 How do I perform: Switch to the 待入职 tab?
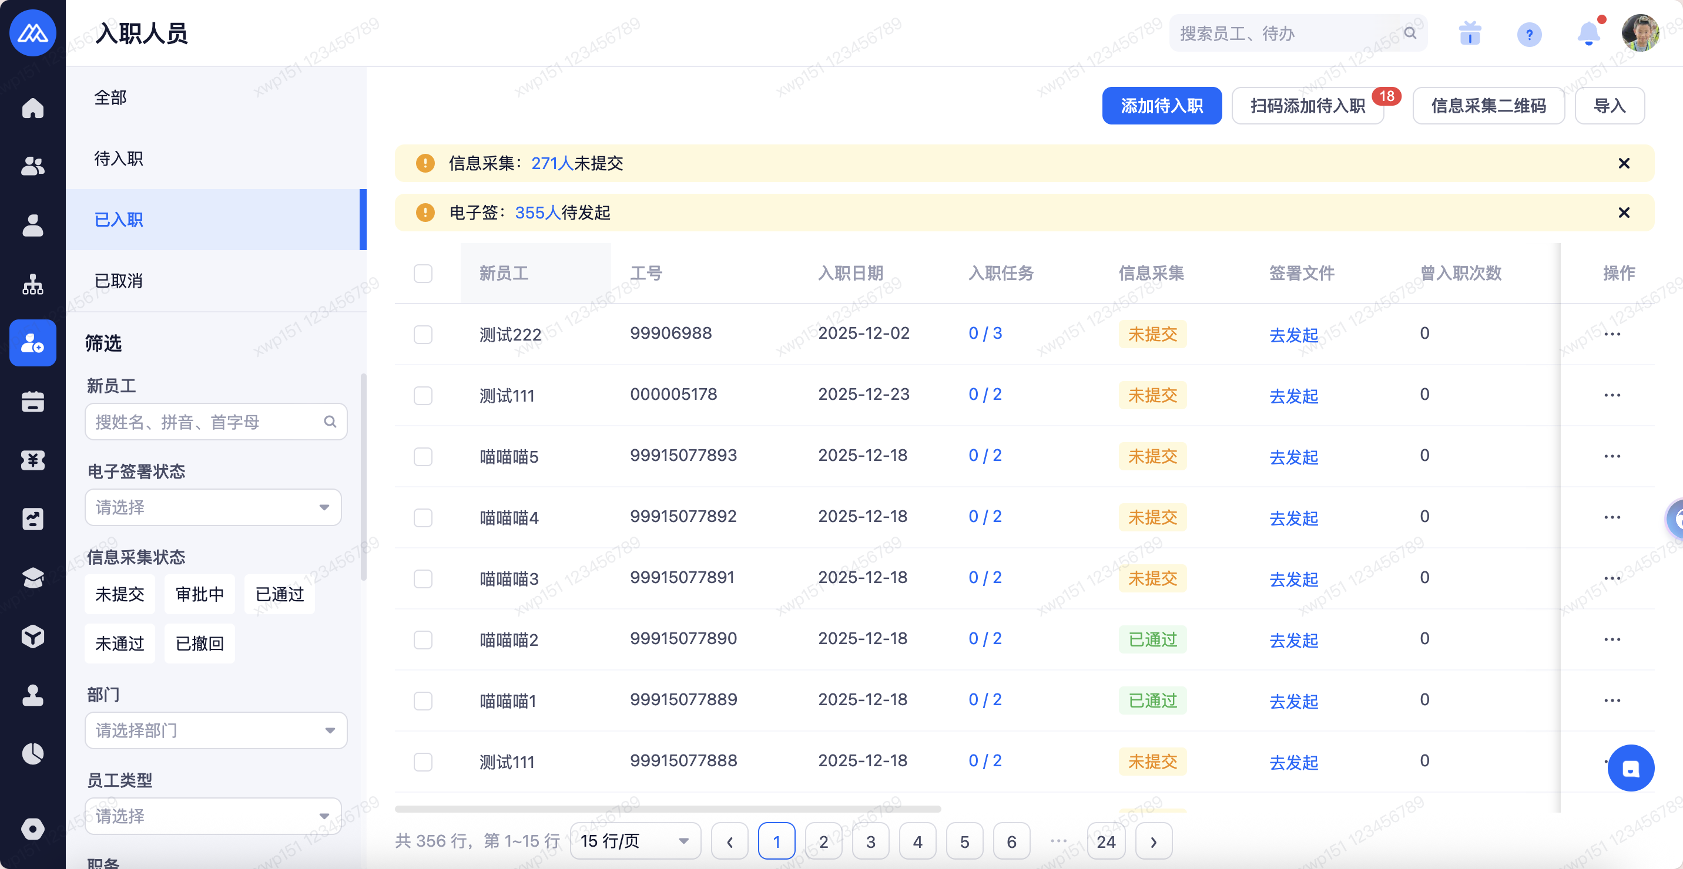tap(118, 159)
